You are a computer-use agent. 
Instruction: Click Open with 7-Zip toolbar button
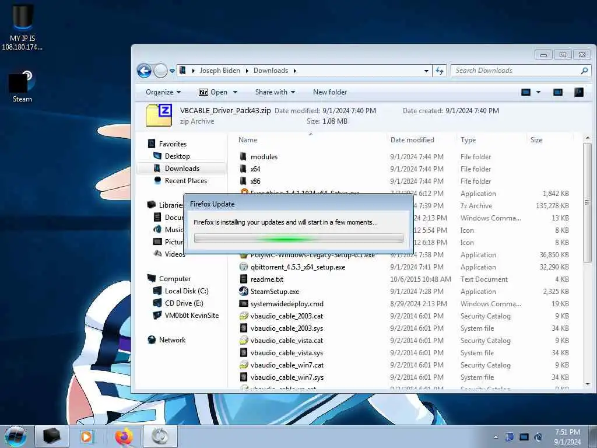213,92
